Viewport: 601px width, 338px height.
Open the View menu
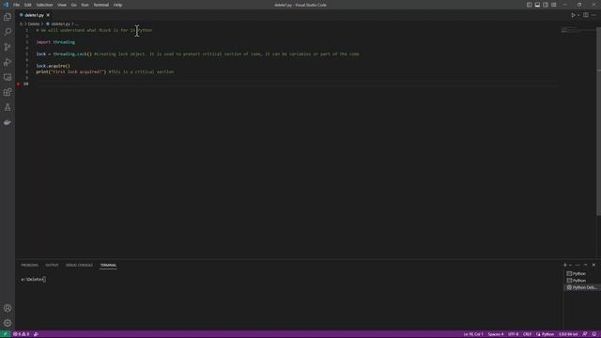coord(62,5)
